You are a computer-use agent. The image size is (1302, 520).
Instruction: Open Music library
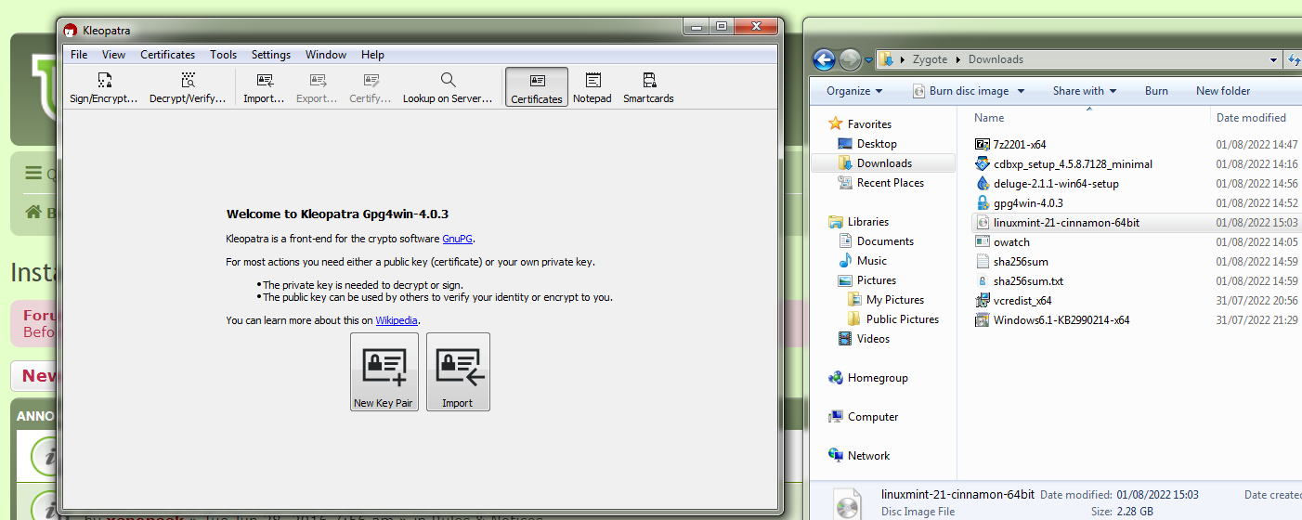point(862,261)
